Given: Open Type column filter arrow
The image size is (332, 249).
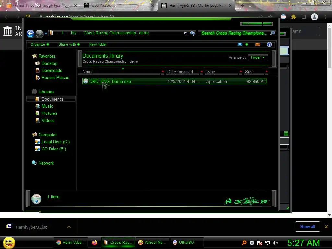Looking at the screenshot, I should pos(241,72).
